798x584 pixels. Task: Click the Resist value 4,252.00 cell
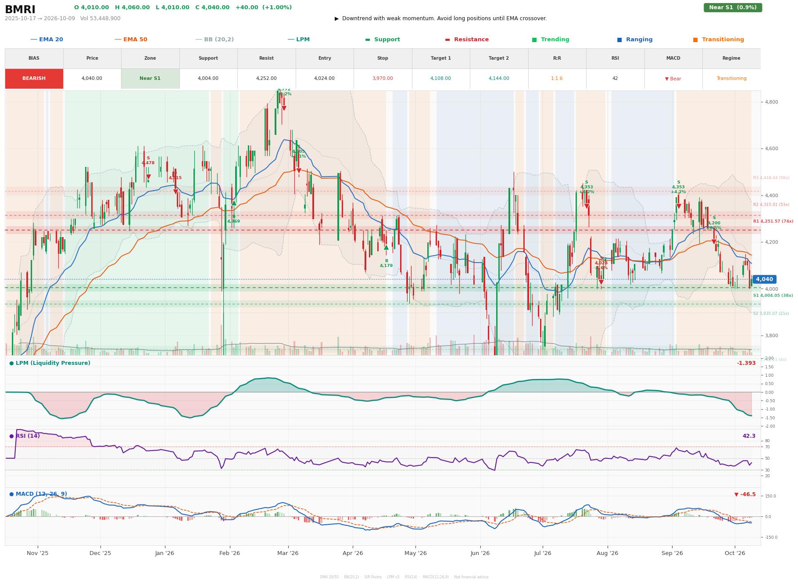[x=266, y=79]
